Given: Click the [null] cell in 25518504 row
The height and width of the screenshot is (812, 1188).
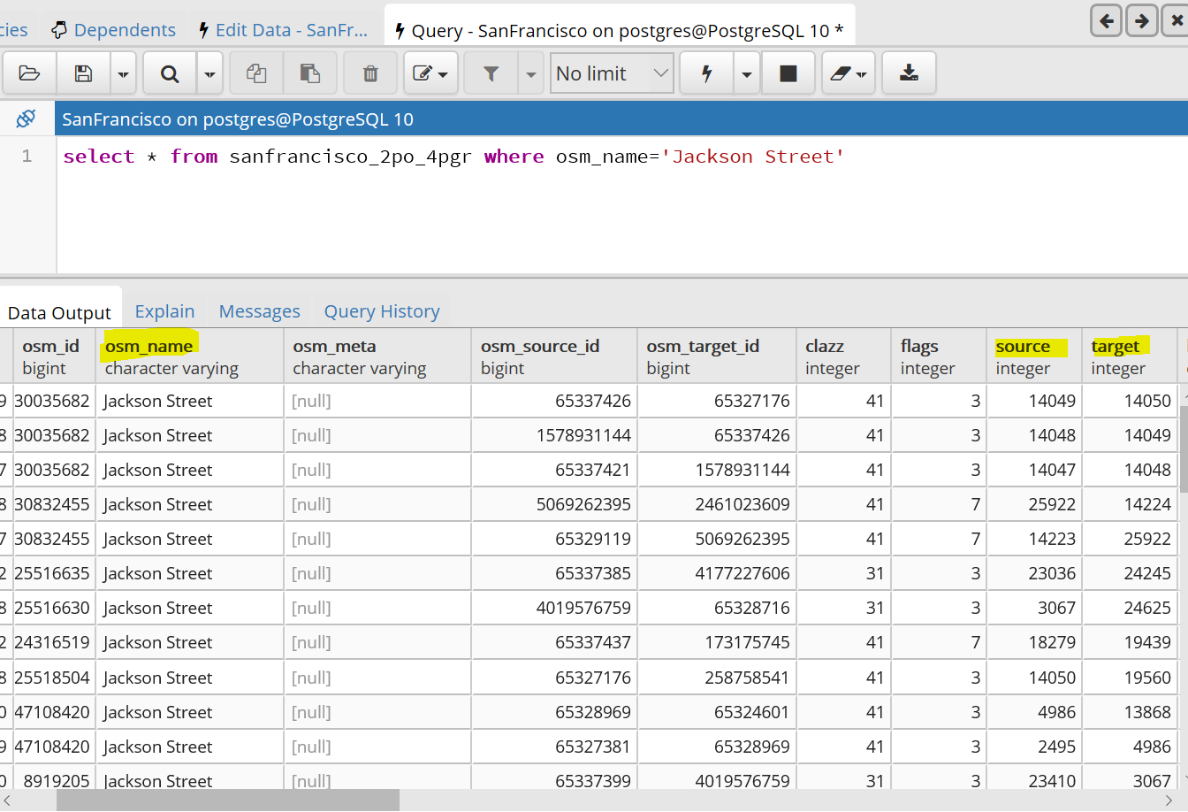Looking at the screenshot, I should click(x=377, y=678).
